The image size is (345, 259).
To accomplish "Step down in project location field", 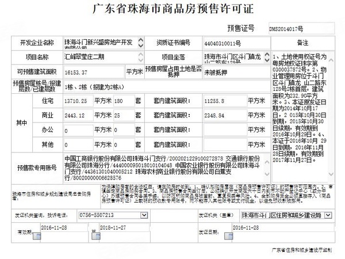I will coord(267,60).
